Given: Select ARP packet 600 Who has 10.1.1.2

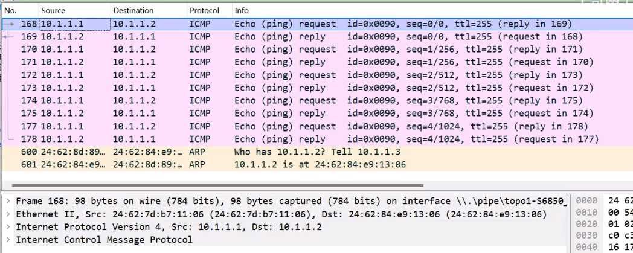Looking at the screenshot, I should (317, 152).
